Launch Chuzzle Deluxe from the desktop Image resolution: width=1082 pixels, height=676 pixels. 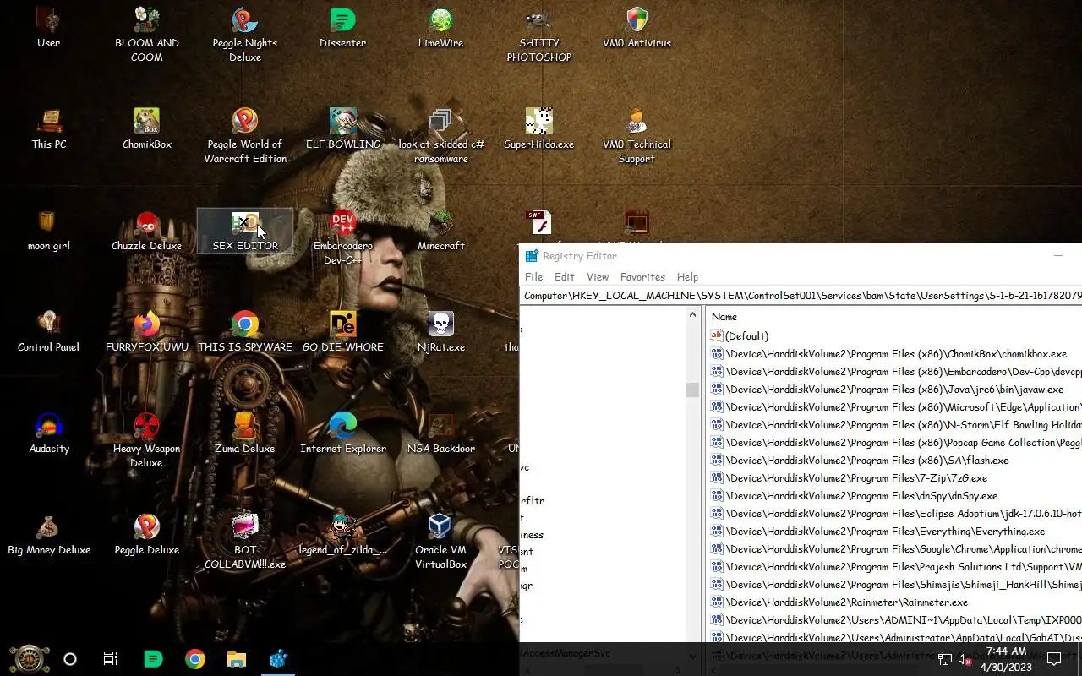click(x=146, y=231)
